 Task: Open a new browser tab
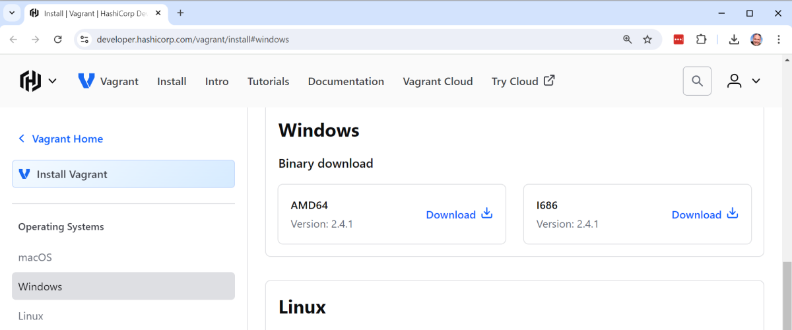pos(180,13)
